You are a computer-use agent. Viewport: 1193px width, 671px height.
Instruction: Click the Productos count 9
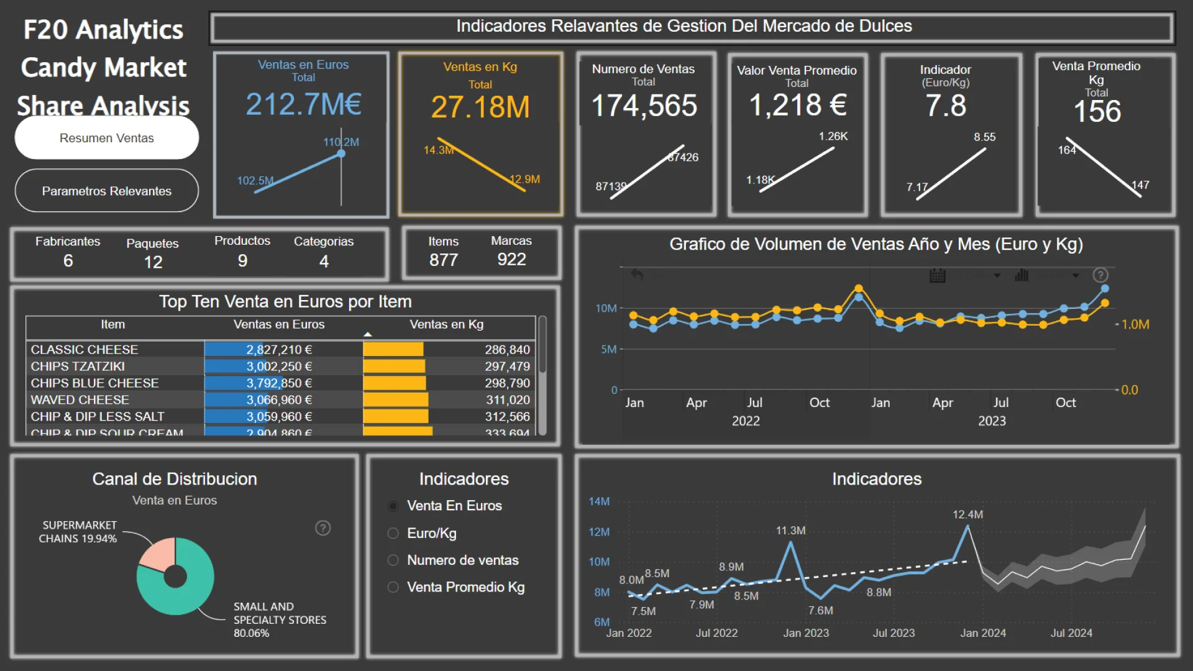pos(242,261)
